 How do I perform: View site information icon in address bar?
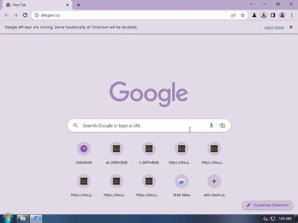(x=37, y=15)
